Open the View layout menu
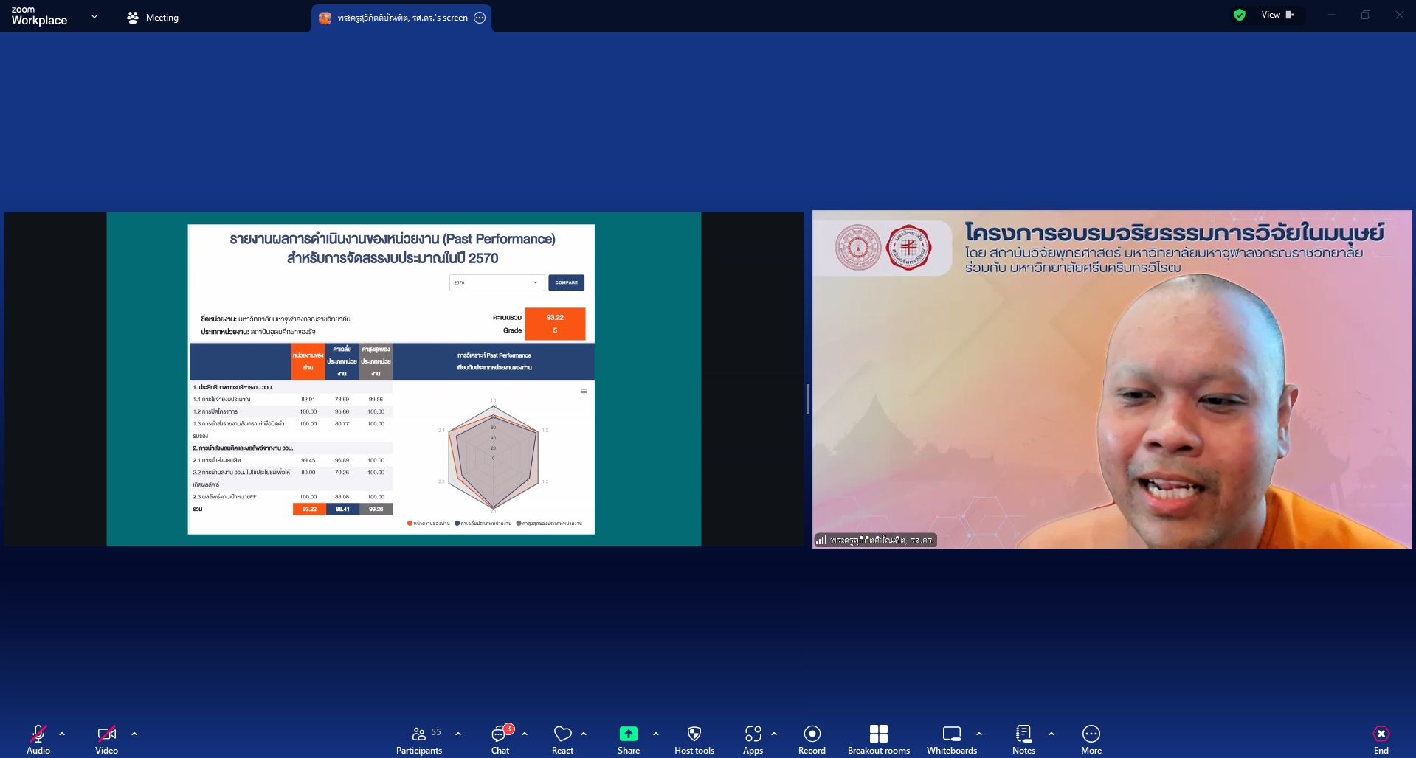The width and height of the screenshot is (1416, 758). pos(1277,15)
